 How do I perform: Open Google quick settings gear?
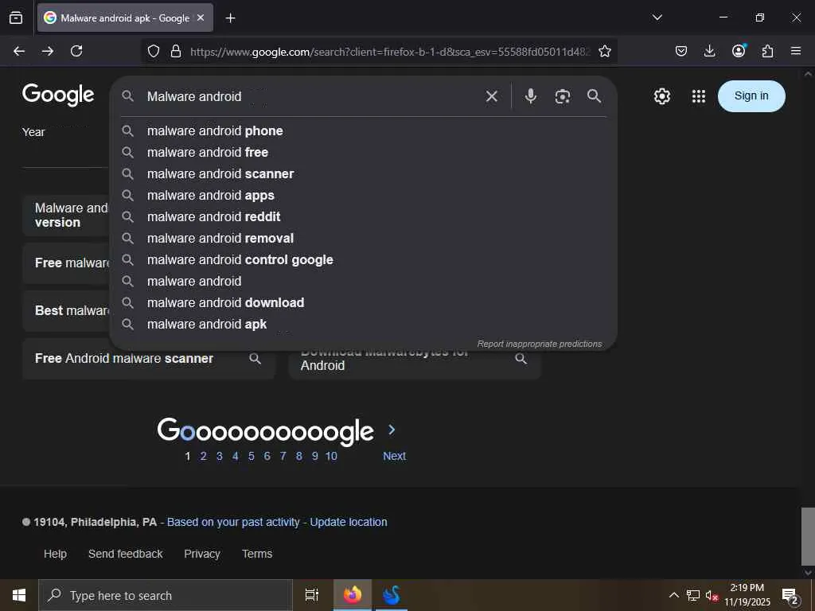click(661, 96)
